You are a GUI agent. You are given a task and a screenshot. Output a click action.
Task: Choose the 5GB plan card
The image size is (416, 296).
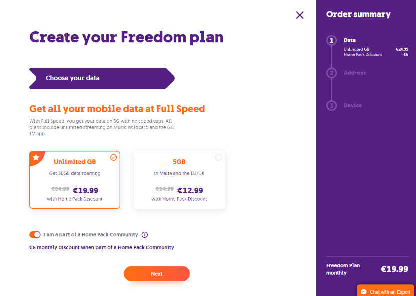(179, 180)
